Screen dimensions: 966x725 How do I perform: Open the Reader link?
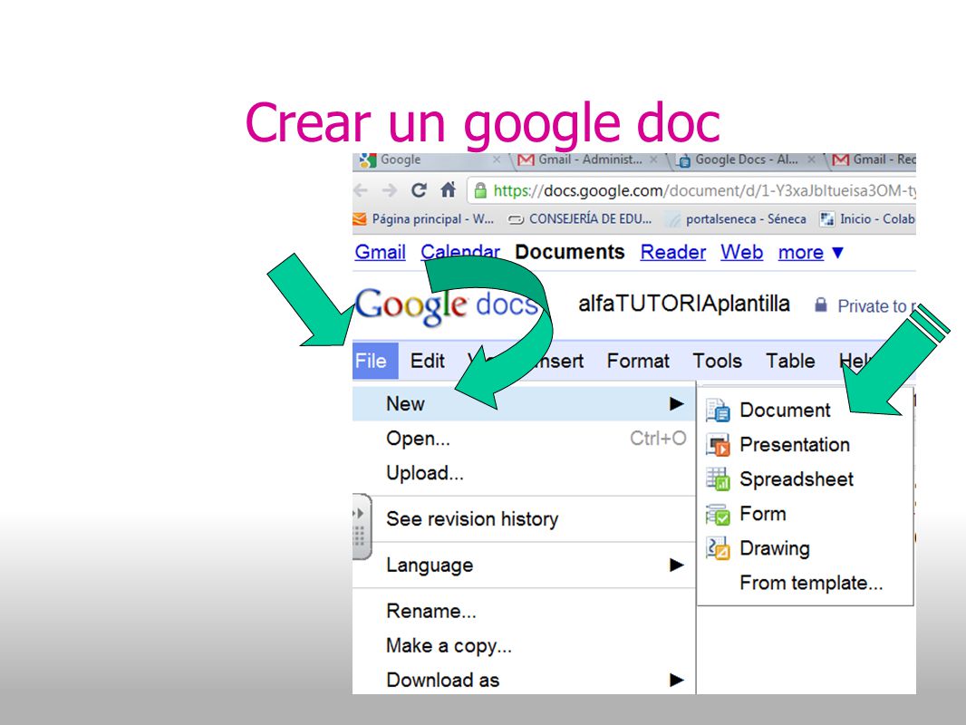click(x=672, y=253)
